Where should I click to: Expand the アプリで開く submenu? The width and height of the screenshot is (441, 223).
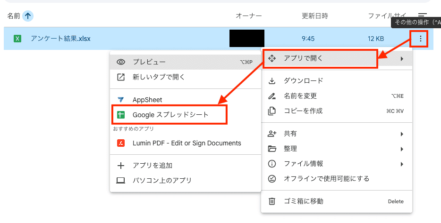tap(337, 58)
